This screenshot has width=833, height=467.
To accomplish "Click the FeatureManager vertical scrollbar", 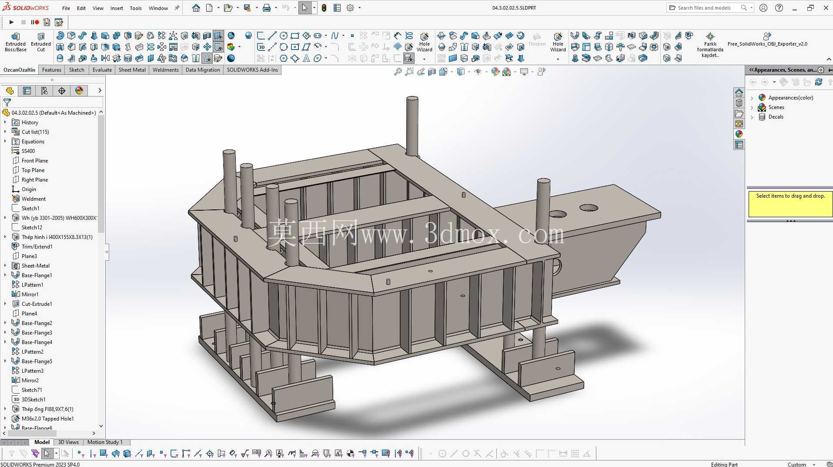I will coord(101,174).
